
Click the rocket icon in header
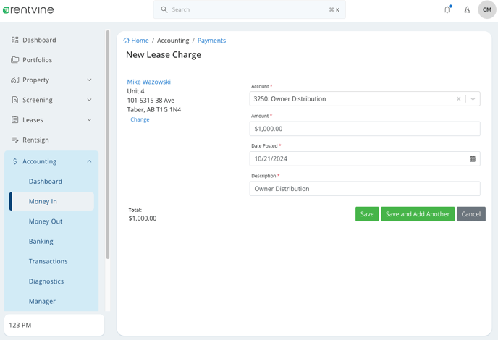point(467,10)
